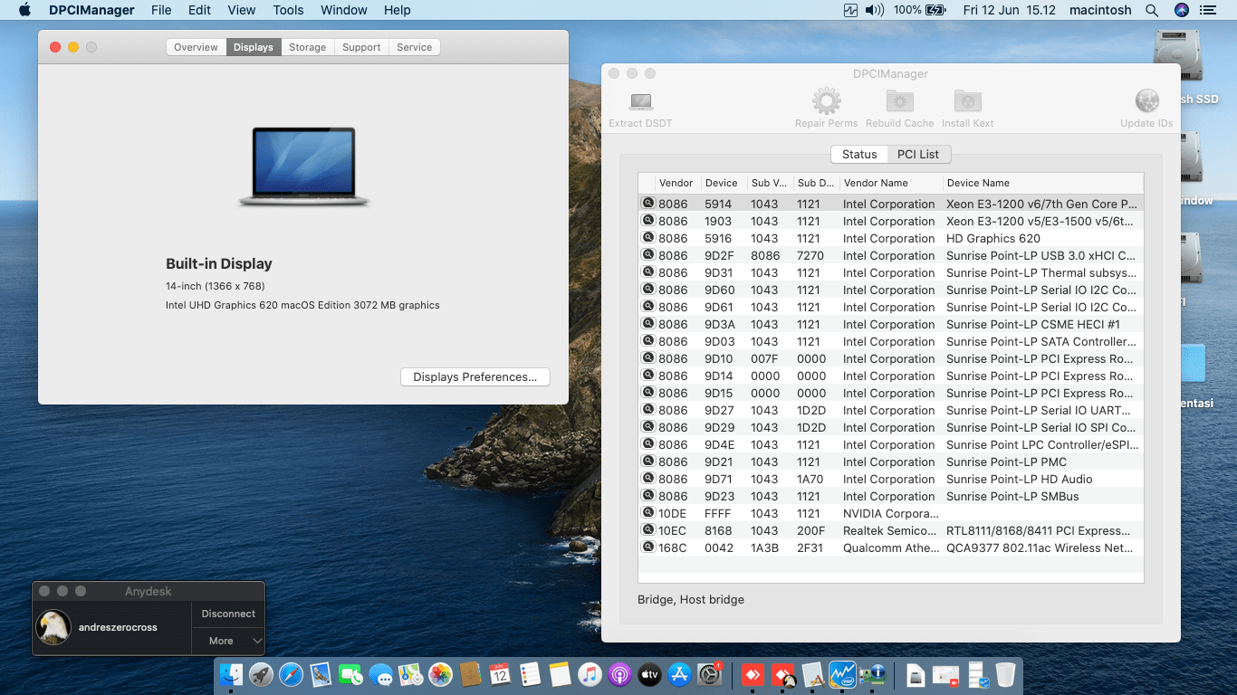This screenshot has height=695, width=1237.
Task: Open the Window menu in menu bar
Action: pyautogui.click(x=343, y=10)
